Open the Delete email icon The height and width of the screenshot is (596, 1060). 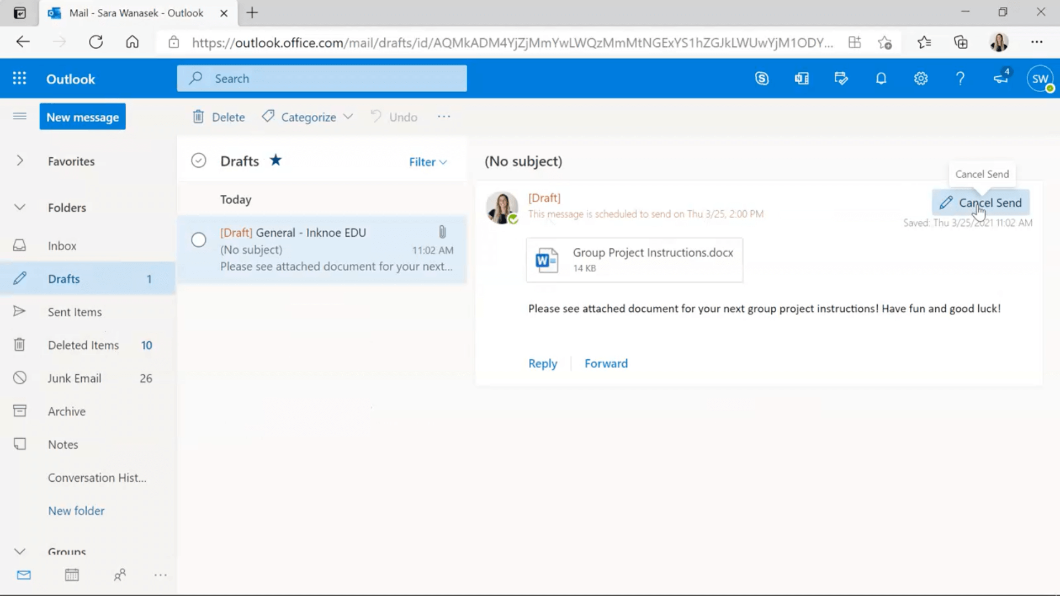pos(197,116)
